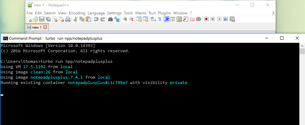Viewport: 305px width, 125px height.
Task: Click the Open file folder icon
Action: (35, 19)
